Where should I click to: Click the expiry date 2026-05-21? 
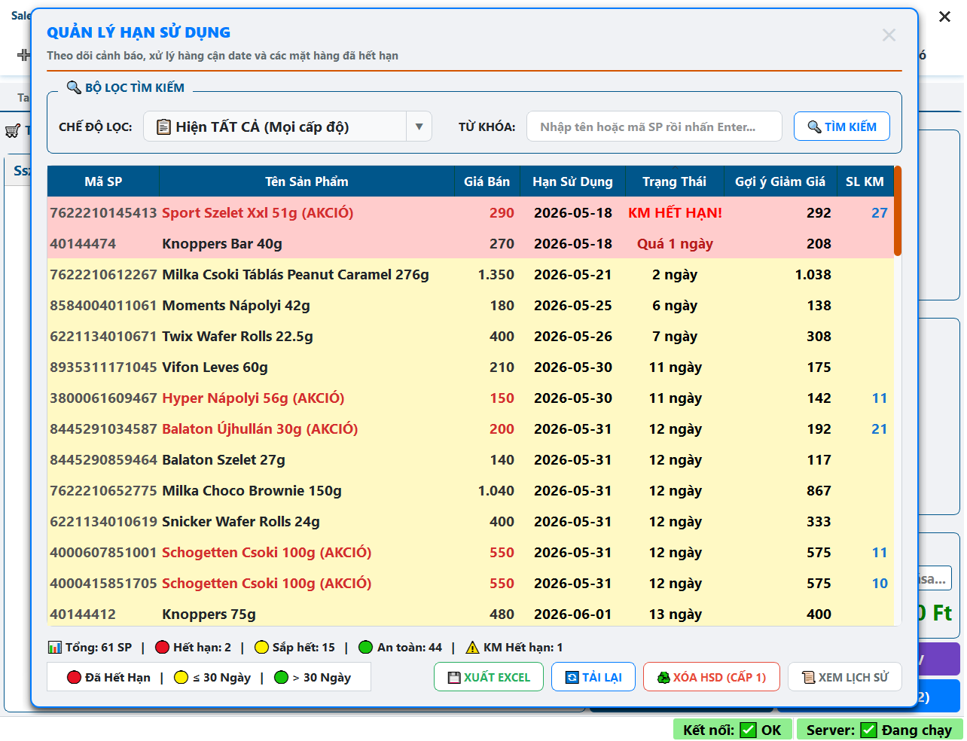(573, 275)
